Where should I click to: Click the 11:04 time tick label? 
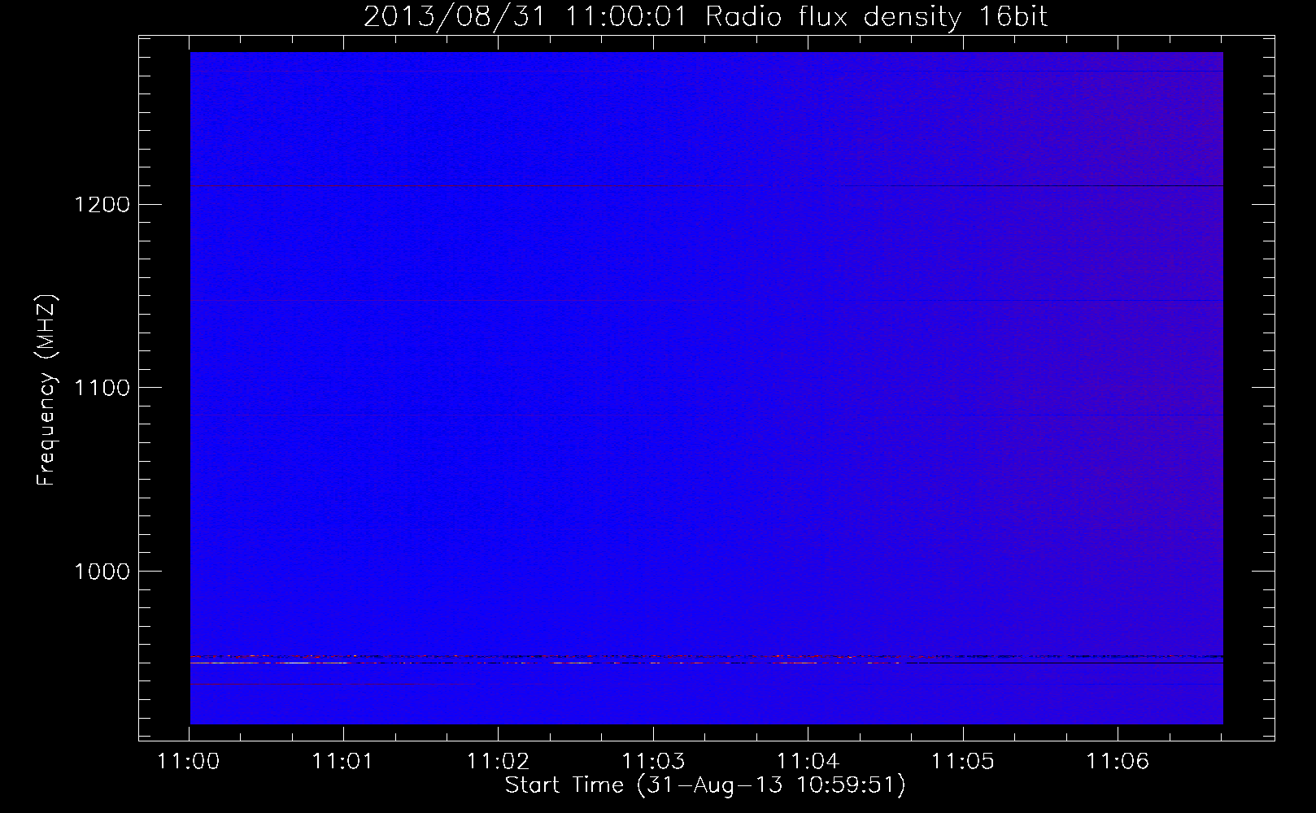point(808,762)
